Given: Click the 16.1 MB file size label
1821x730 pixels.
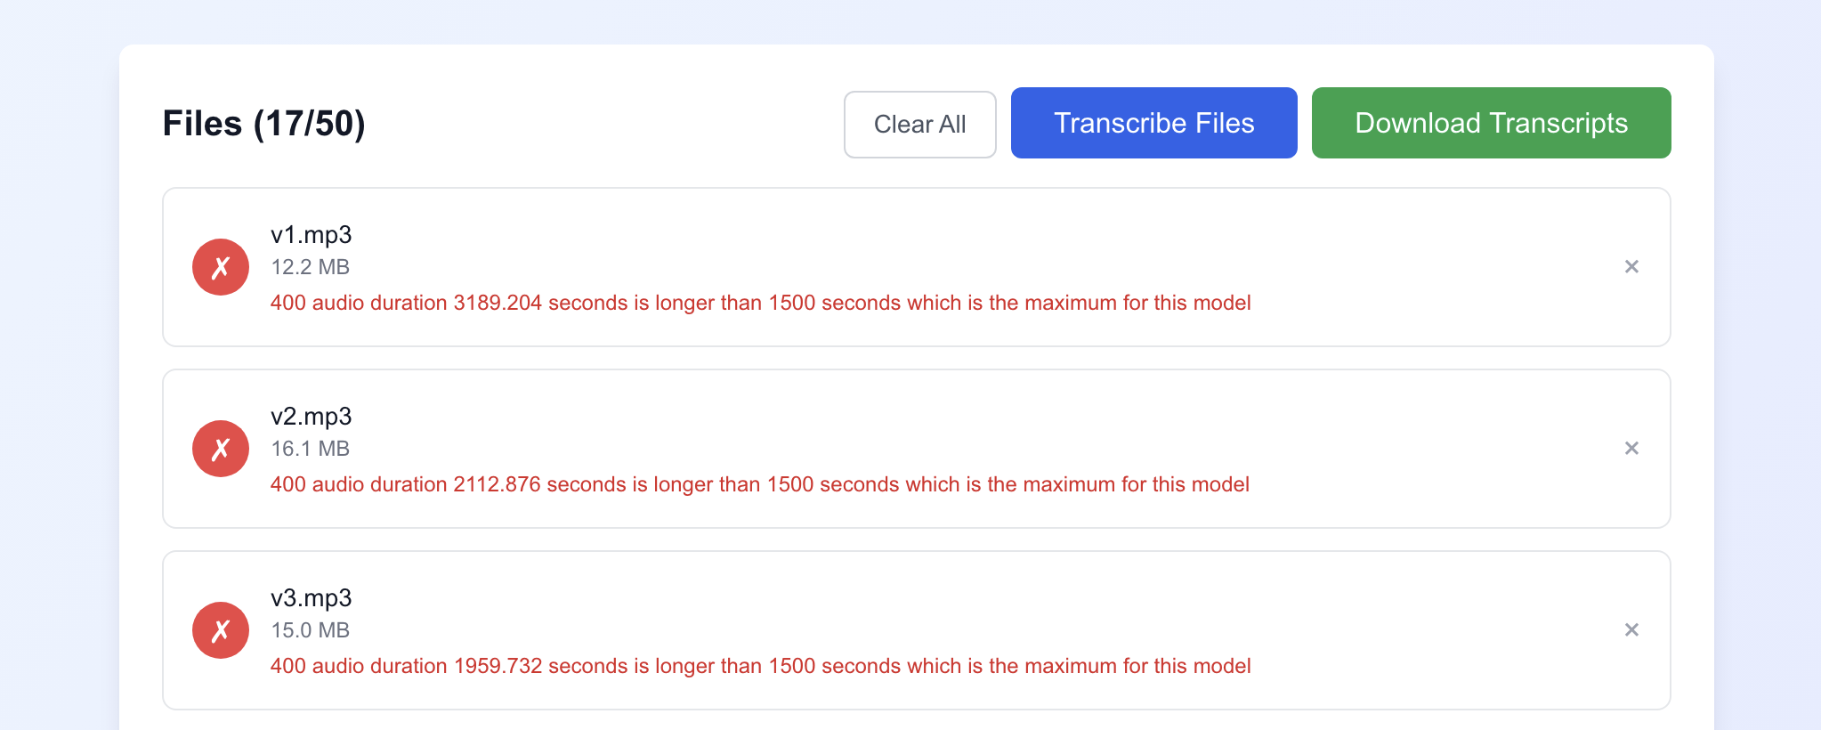Looking at the screenshot, I should (310, 449).
